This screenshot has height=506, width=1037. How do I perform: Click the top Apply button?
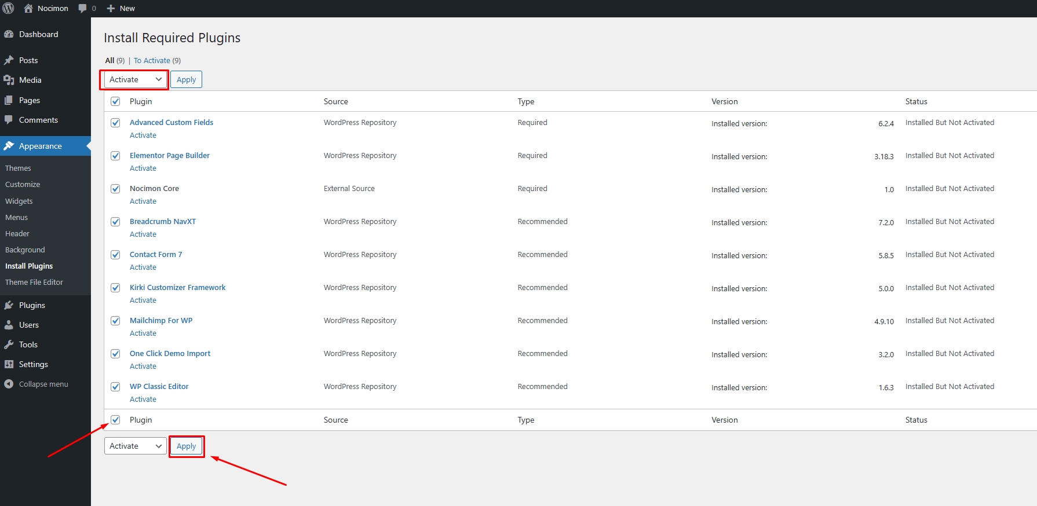click(186, 79)
